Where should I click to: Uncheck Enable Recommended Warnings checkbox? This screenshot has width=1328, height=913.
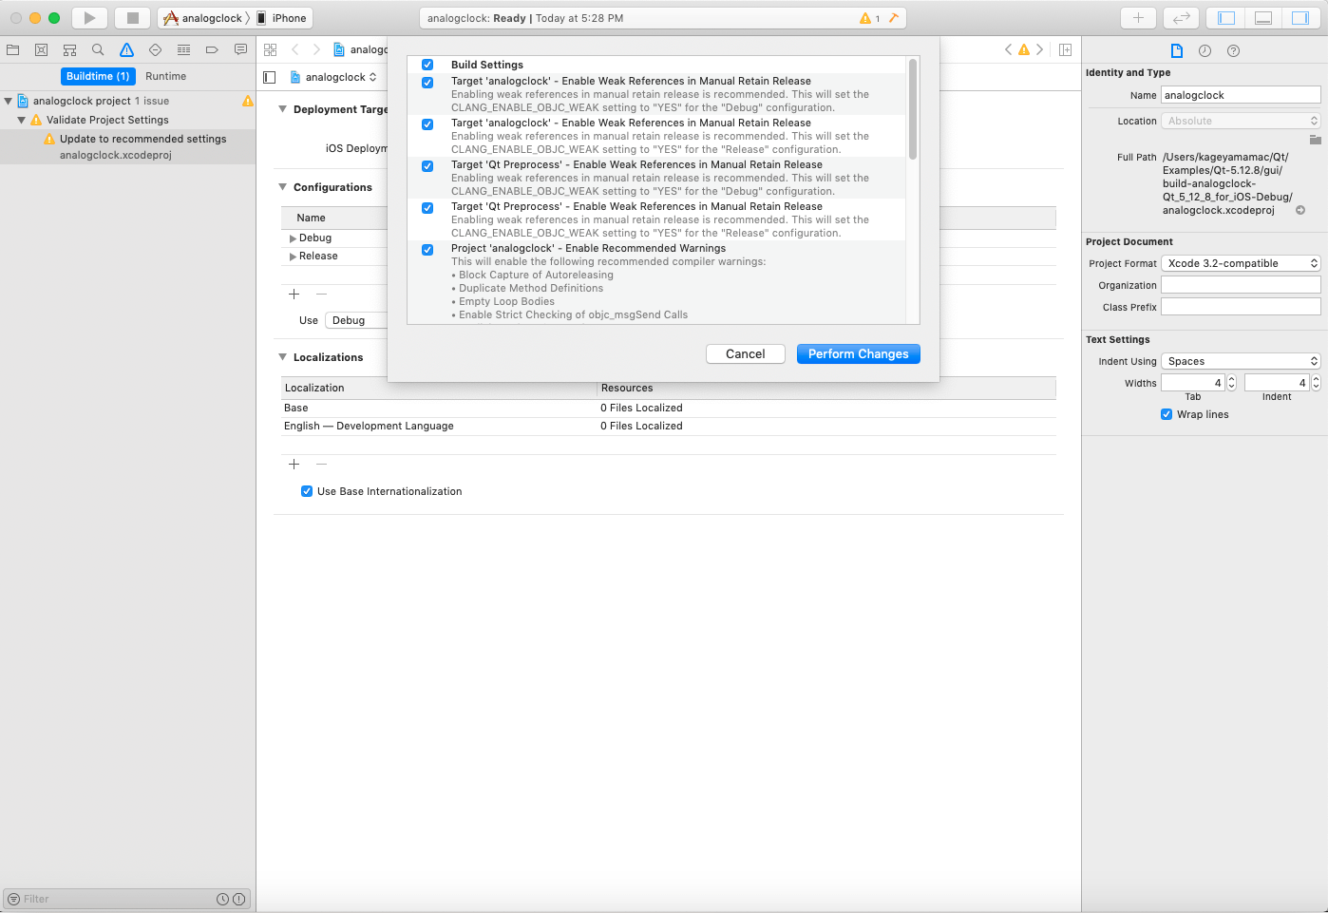click(x=427, y=250)
